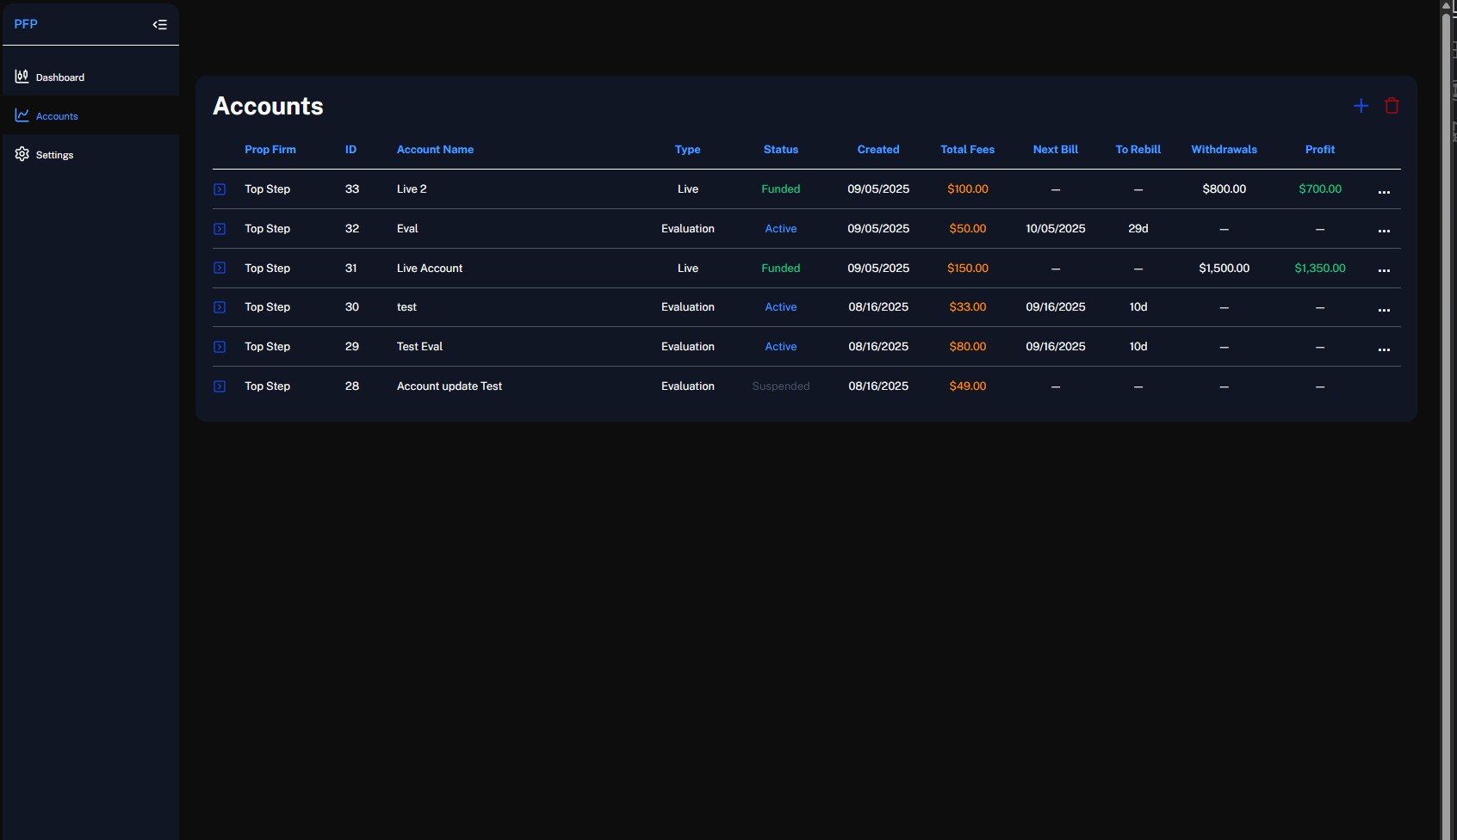1457x840 pixels.
Task: Expand the Live 2 account row
Action: pos(220,189)
